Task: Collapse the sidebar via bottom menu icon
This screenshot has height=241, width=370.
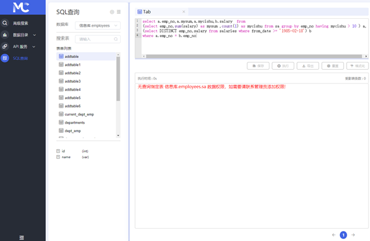Action: point(22,238)
